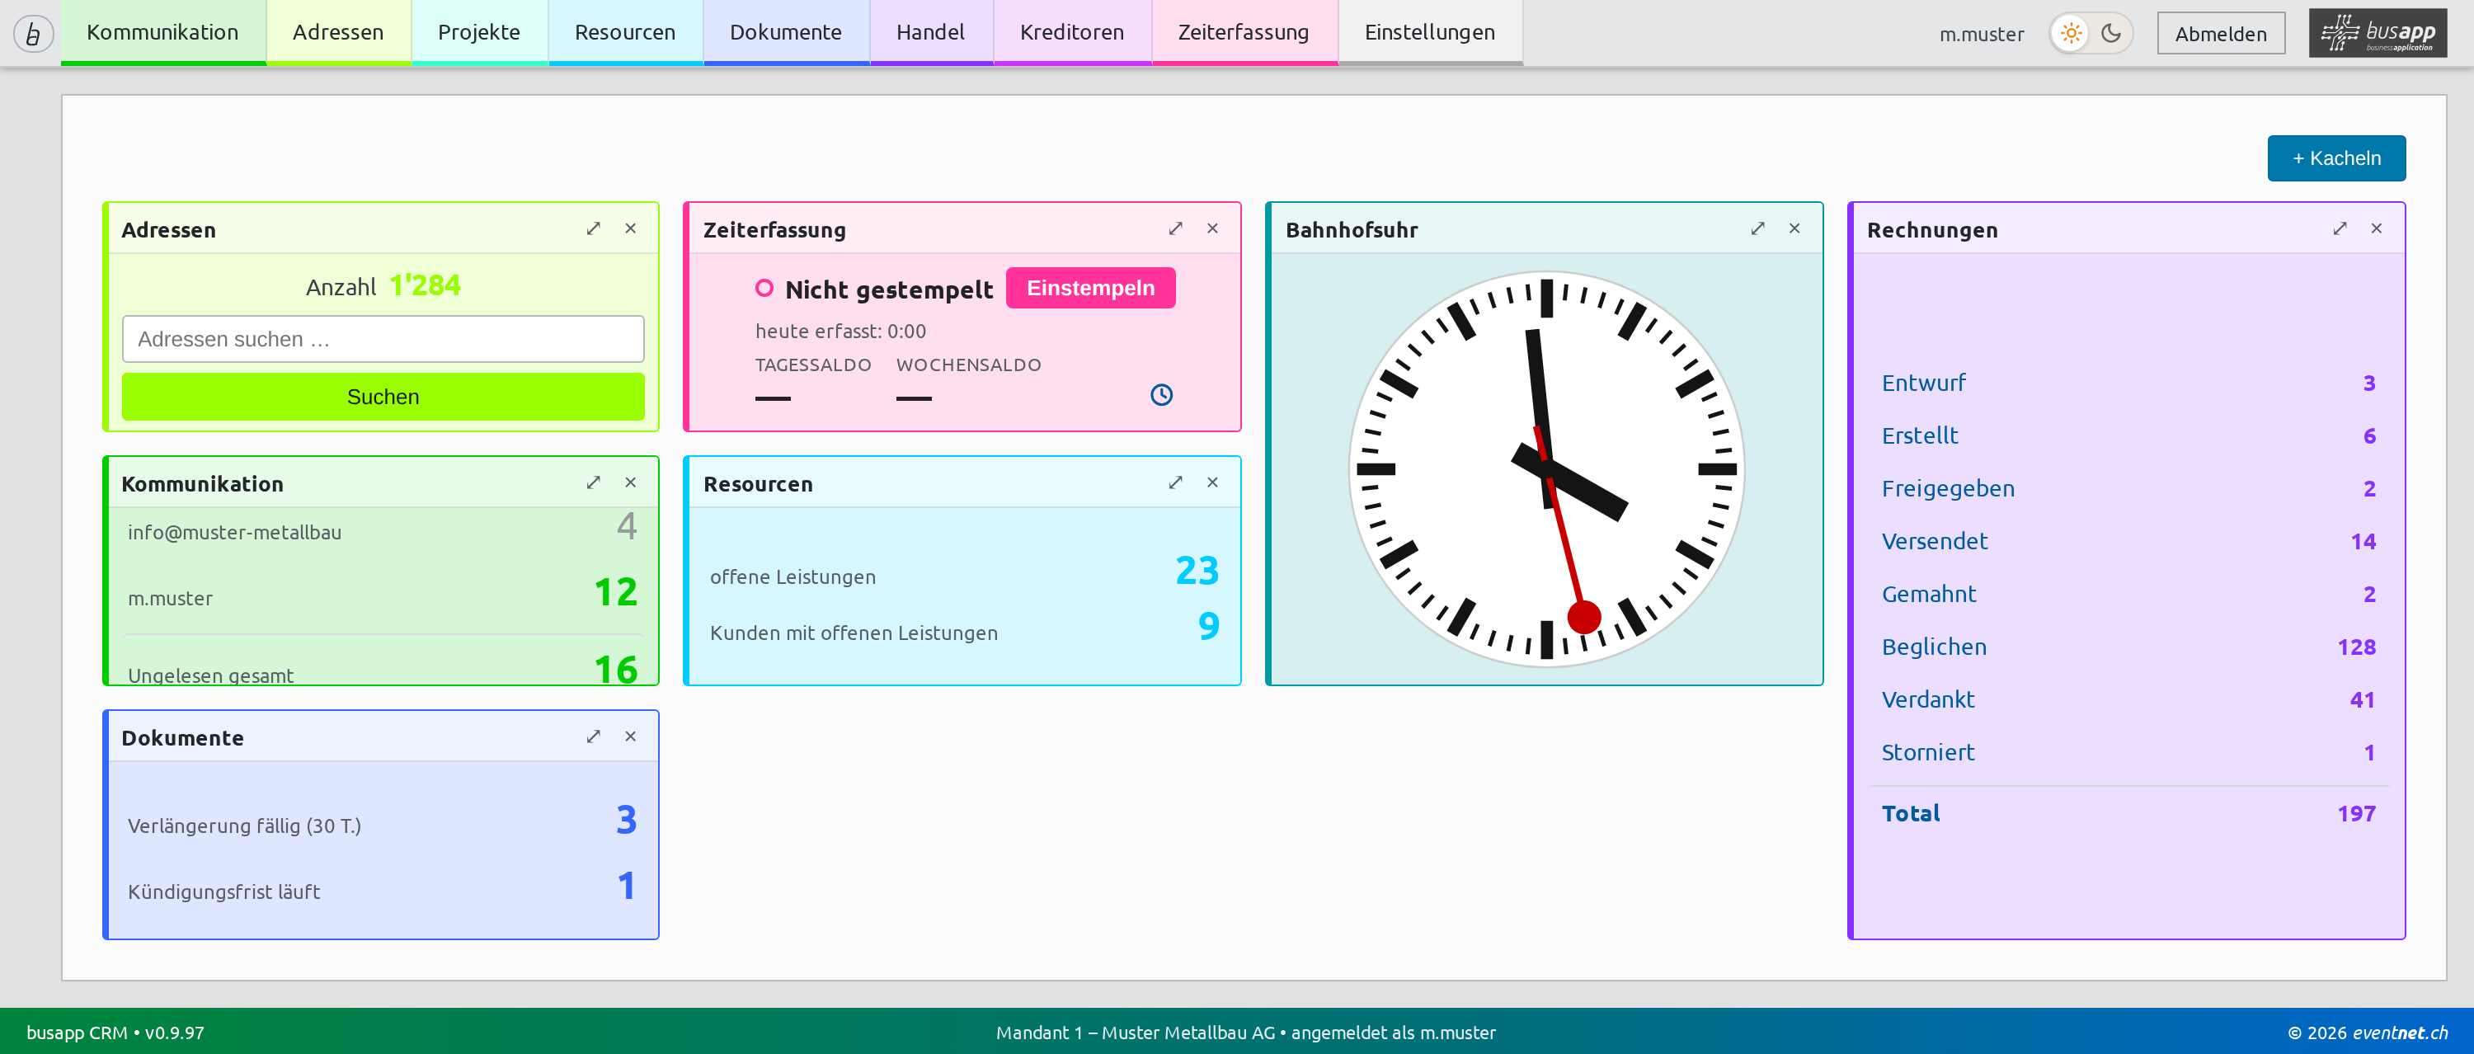Open Beglichen invoices row
Viewport: 2474px width, 1054px height.
click(2128, 647)
